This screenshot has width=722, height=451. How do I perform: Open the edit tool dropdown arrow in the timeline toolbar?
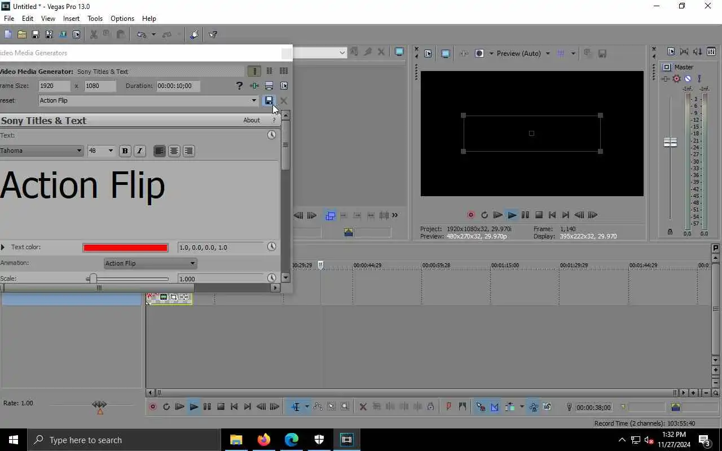tap(307, 406)
